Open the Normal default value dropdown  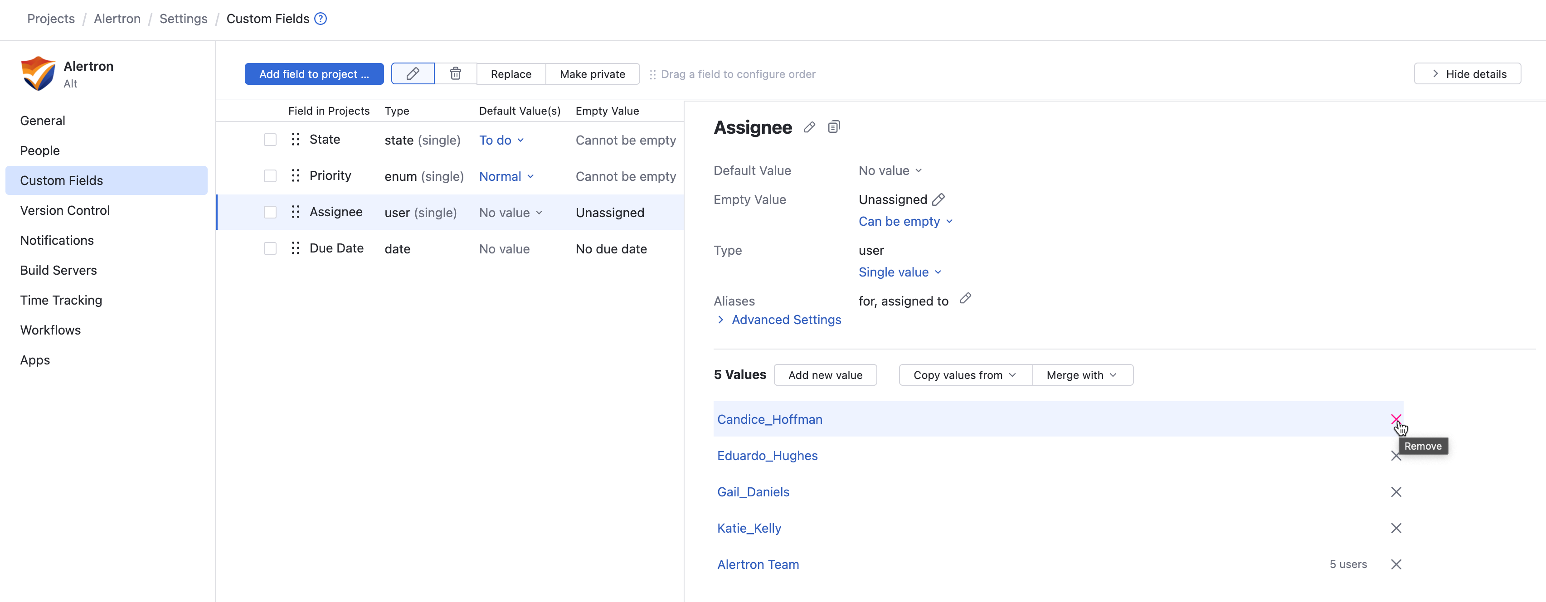(x=506, y=176)
